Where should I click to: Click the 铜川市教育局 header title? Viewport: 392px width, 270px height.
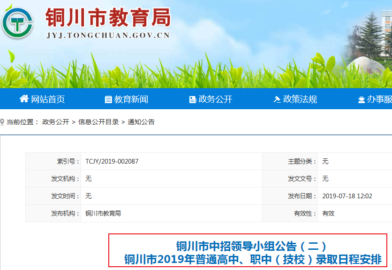(108, 17)
